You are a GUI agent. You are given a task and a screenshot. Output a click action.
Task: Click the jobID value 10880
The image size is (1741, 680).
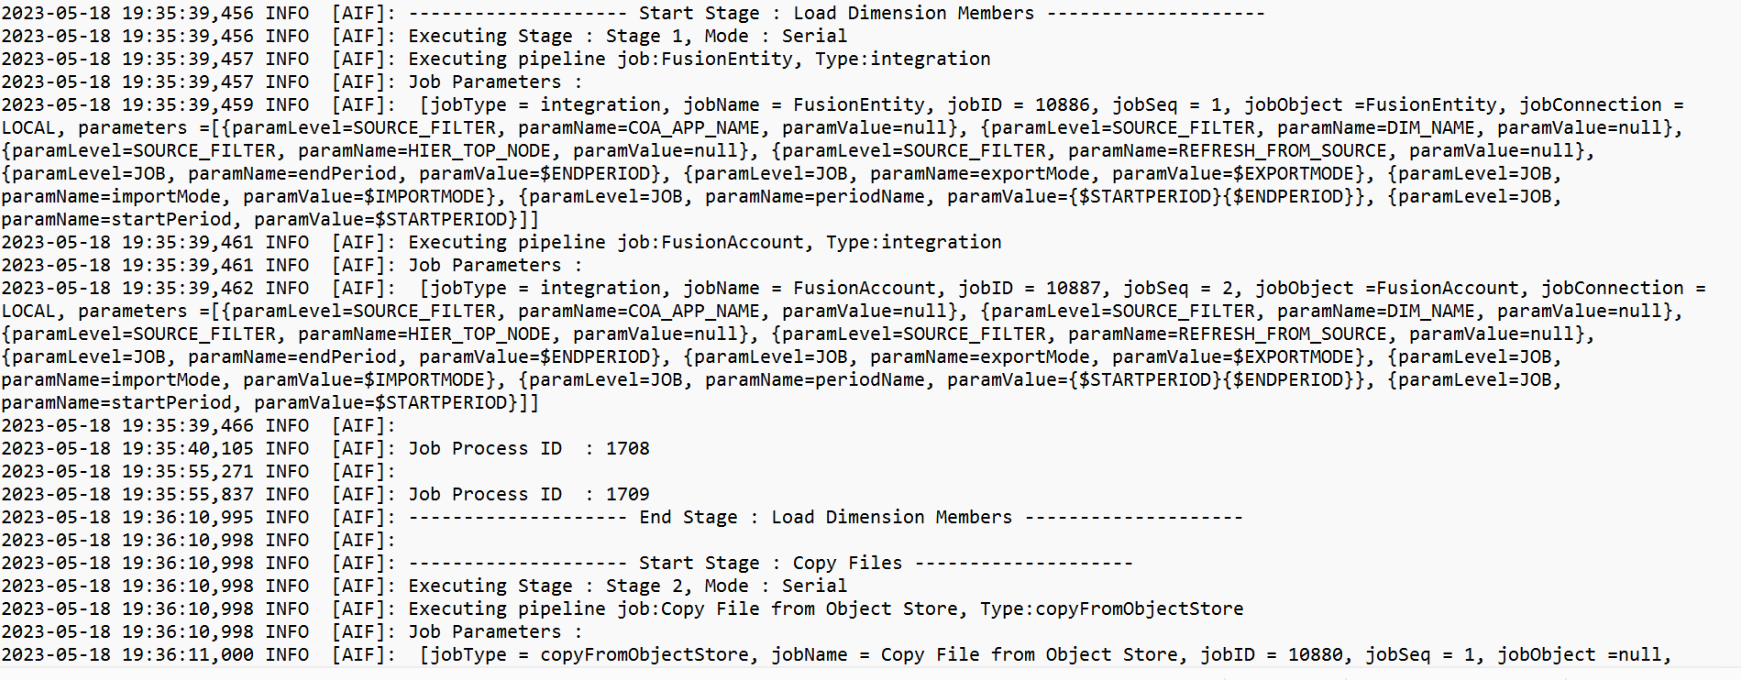(x=1315, y=654)
